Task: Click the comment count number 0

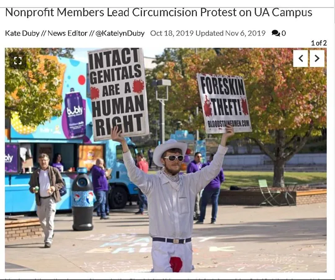Action: tap(283, 33)
